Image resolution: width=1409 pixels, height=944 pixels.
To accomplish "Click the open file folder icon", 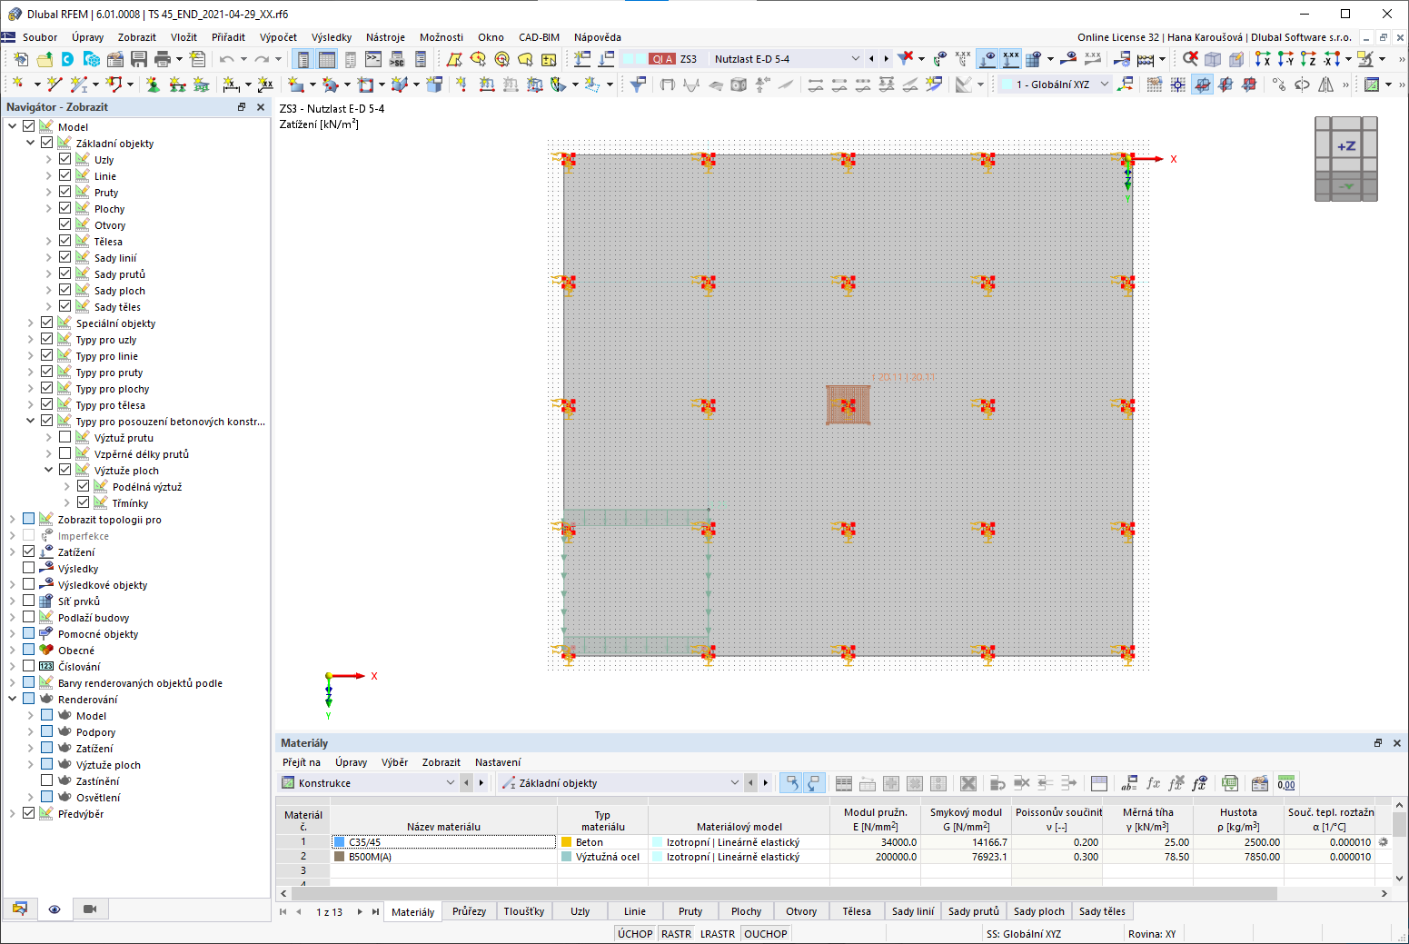I will click(45, 59).
